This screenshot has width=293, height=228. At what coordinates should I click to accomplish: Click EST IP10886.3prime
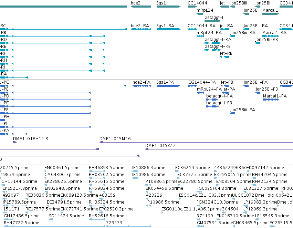pos(148,168)
